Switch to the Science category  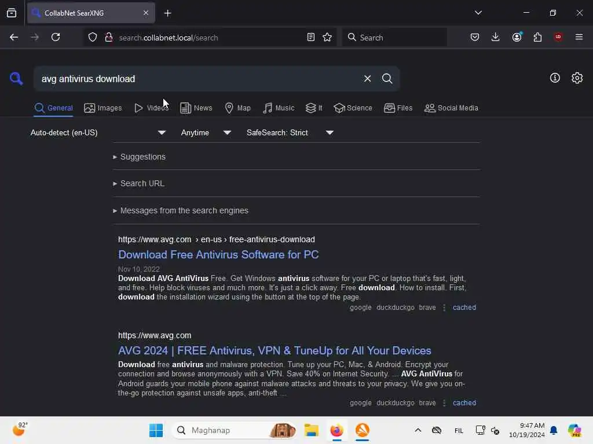pos(353,108)
